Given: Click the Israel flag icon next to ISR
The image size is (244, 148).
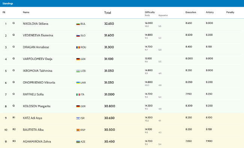Looking at the screenshot, I should tap(78, 118).
